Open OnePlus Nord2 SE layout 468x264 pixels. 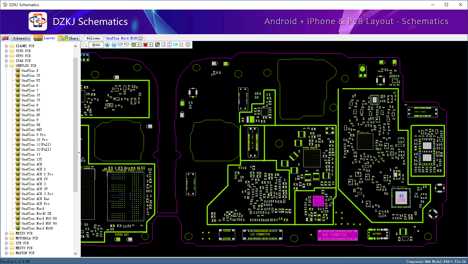36,213
